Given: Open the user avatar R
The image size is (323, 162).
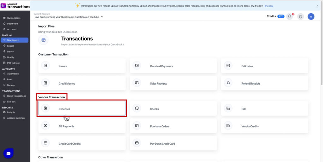Looking at the screenshot, I should (x=311, y=16).
